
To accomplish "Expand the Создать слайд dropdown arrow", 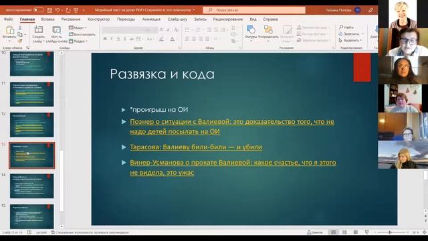I will (43, 42).
